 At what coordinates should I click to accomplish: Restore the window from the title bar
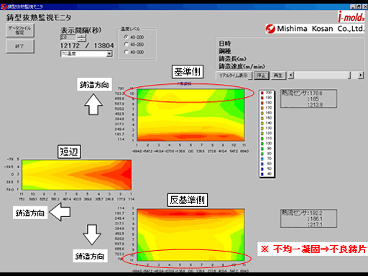point(359,6)
